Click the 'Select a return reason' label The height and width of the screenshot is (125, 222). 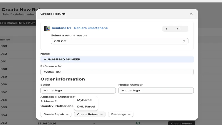click(69, 36)
